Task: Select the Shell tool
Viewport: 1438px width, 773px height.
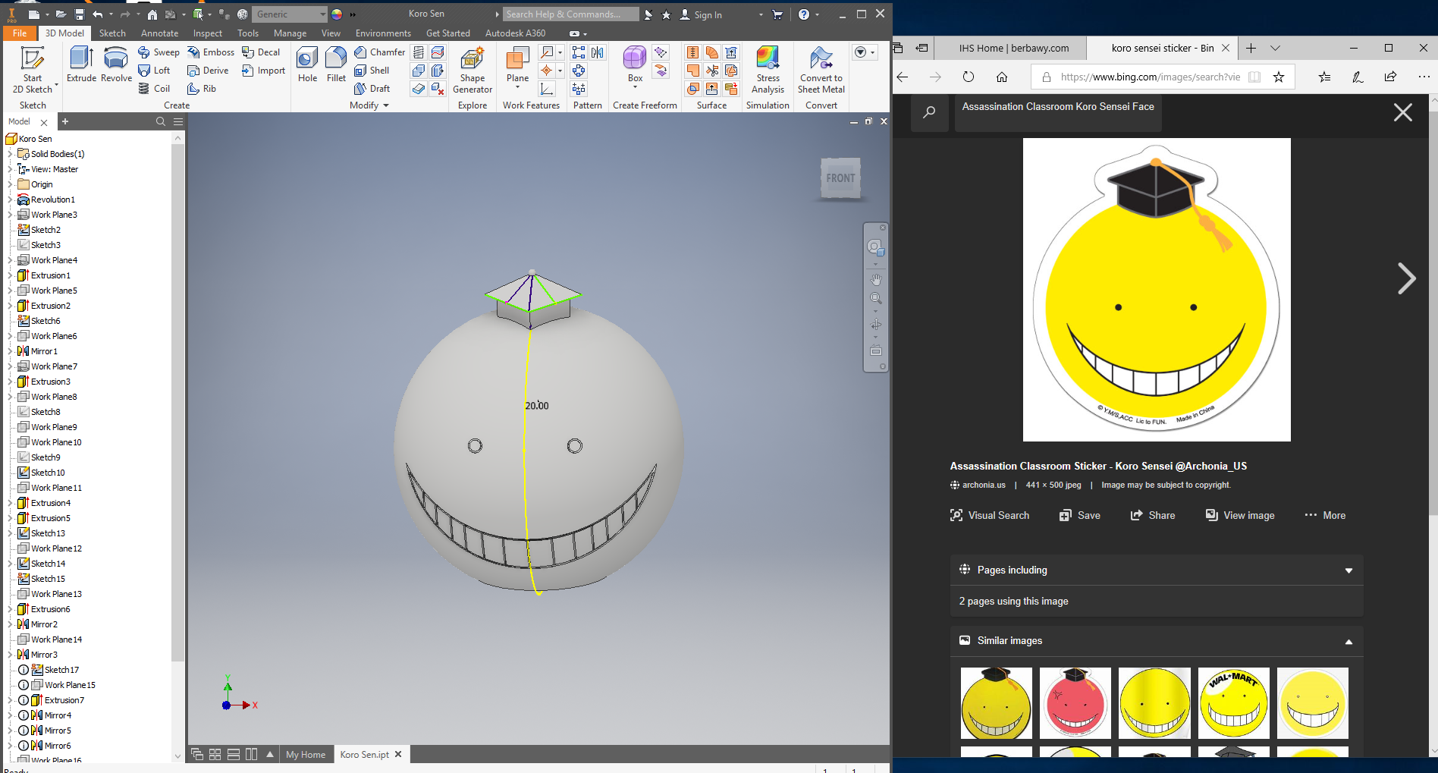Action: pos(372,71)
